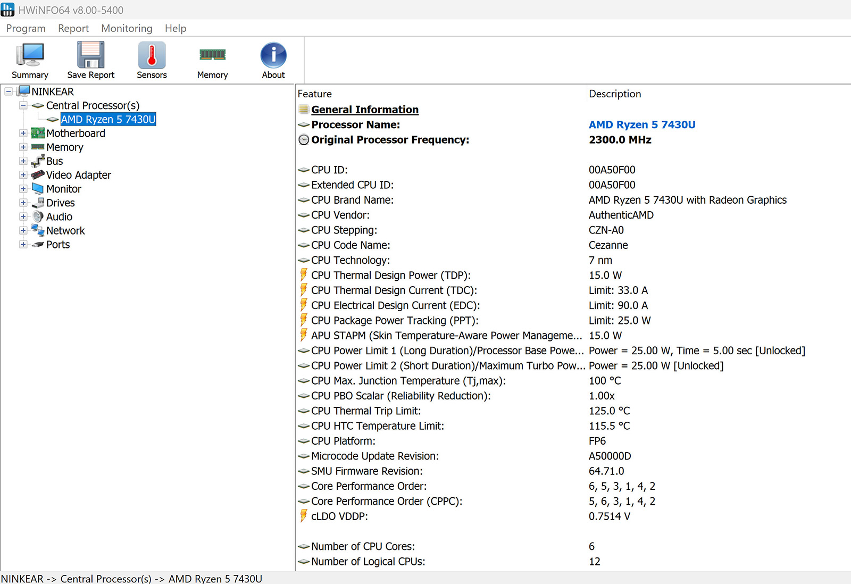The width and height of the screenshot is (851, 584).
Task: Select the CPU Platform row
Action: coord(573,441)
